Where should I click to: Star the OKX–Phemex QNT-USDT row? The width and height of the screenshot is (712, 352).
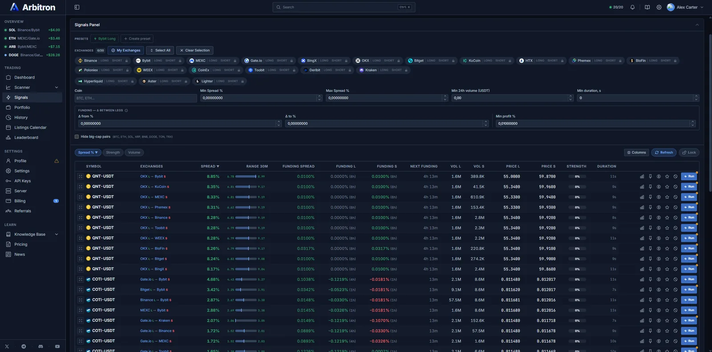(x=667, y=207)
